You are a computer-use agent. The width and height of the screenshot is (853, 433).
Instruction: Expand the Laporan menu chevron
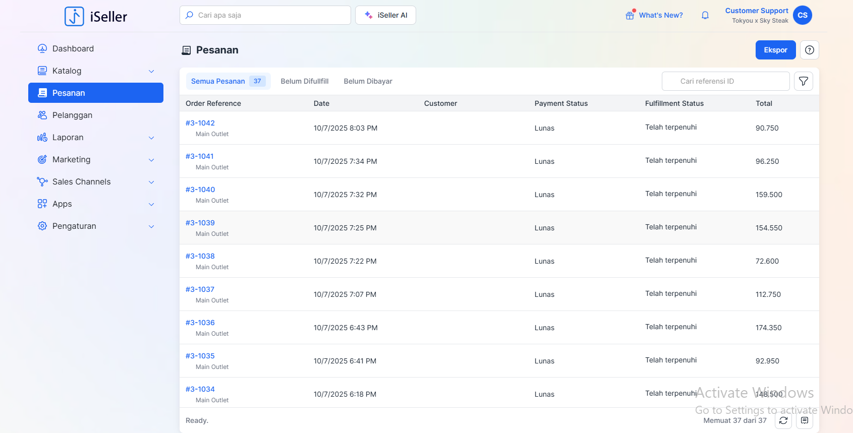pyautogui.click(x=151, y=138)
